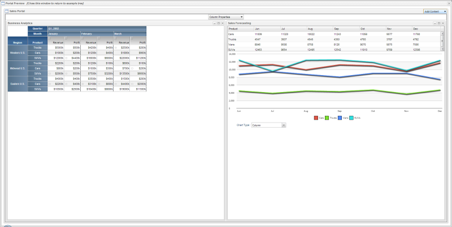
Task: Click the Portal Preview window icon
Action: [x=3, y=3]
